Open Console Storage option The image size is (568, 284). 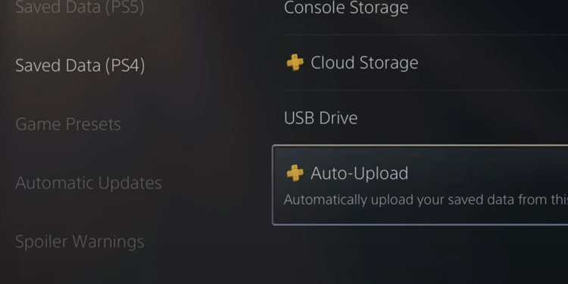(x=426, y=8)
